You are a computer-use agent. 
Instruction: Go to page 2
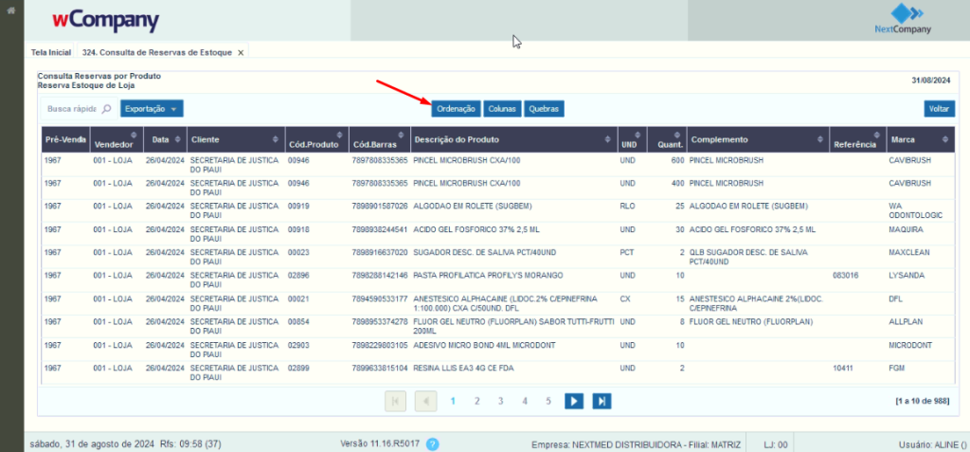477,401
